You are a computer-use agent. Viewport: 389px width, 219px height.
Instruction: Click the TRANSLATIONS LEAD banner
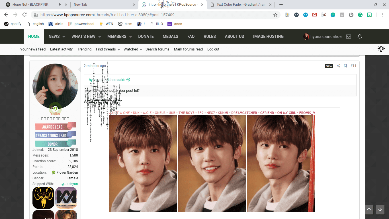coord(56,135)
